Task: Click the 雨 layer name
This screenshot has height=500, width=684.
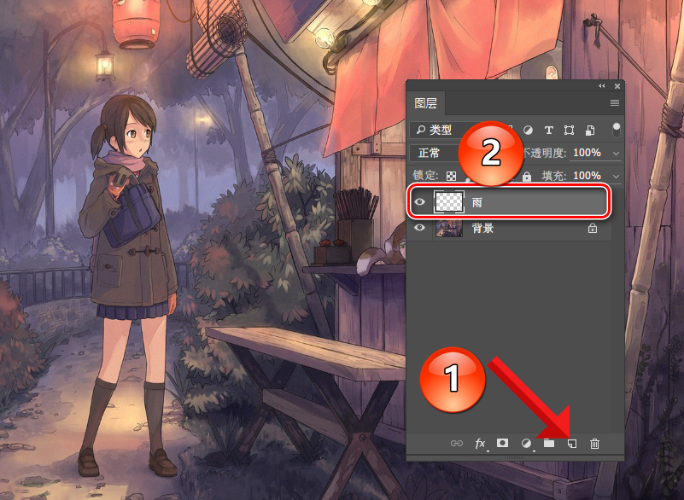Action: pyautogui.click(x=476, y=202)
